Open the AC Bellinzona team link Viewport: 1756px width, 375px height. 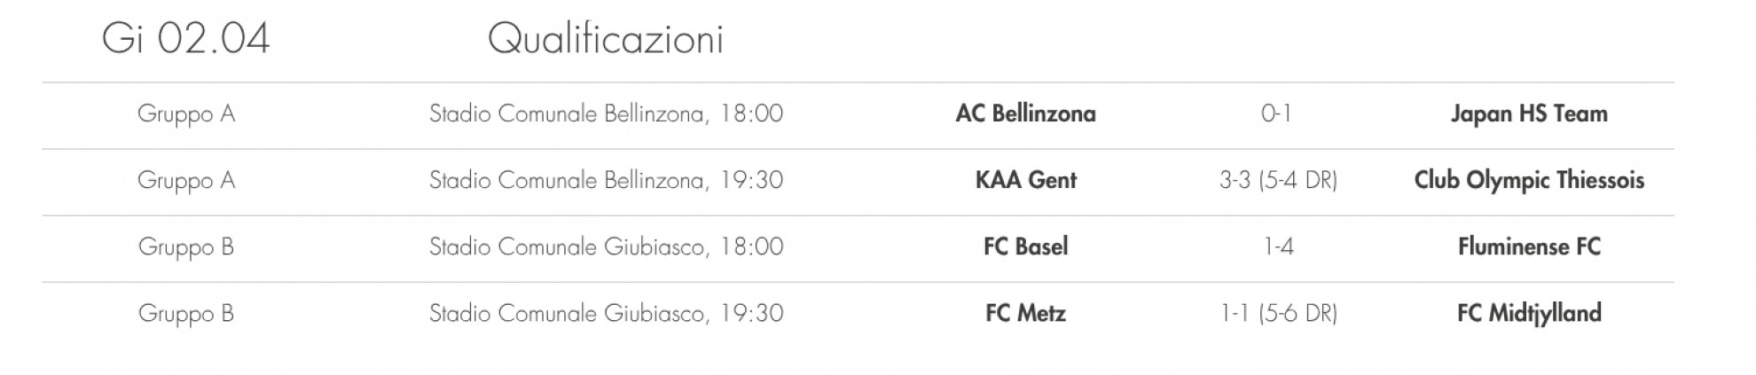coord(1025,113)
